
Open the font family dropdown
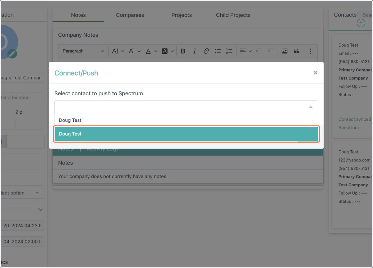tap(135, 51)
